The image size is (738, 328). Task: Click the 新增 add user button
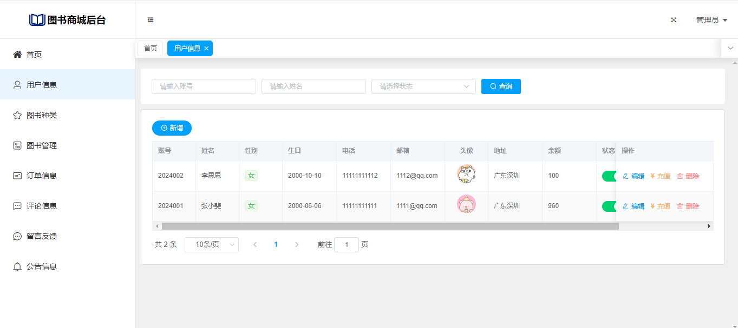tap(172, 128)
